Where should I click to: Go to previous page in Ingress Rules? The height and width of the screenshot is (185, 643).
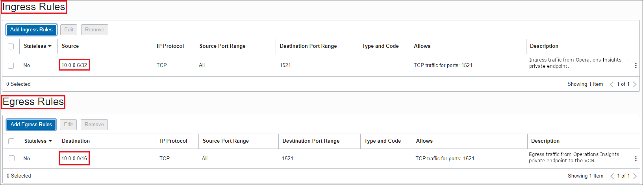(x=611, y=84)
